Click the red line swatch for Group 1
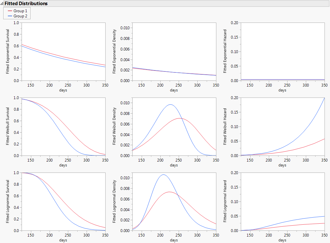This screenshot has height=243, width=330. tap(11, 11)
